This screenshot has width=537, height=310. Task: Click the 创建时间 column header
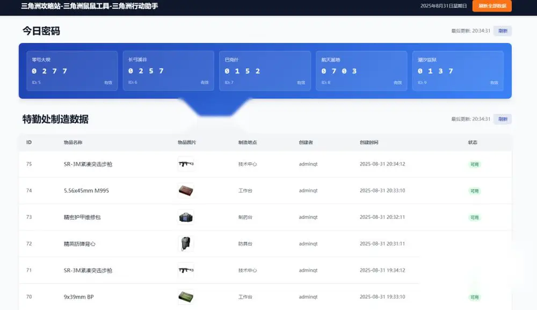pos(369,142)
